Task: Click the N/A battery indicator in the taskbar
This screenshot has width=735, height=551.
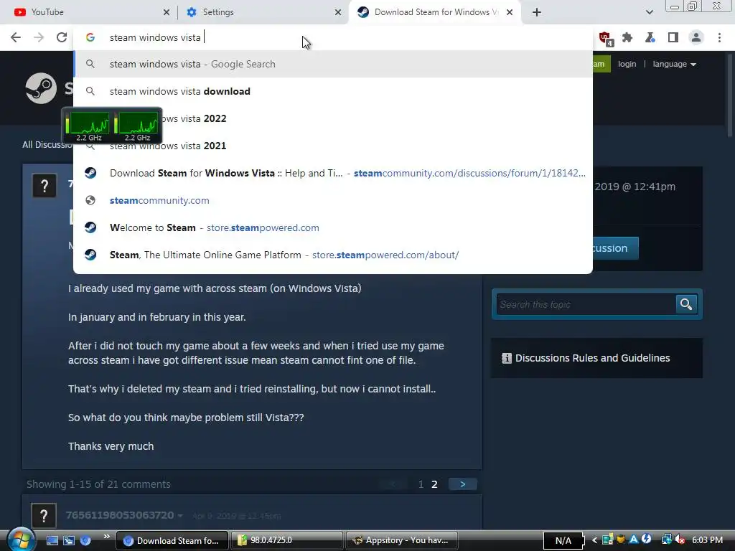Action: click(563, 541)
